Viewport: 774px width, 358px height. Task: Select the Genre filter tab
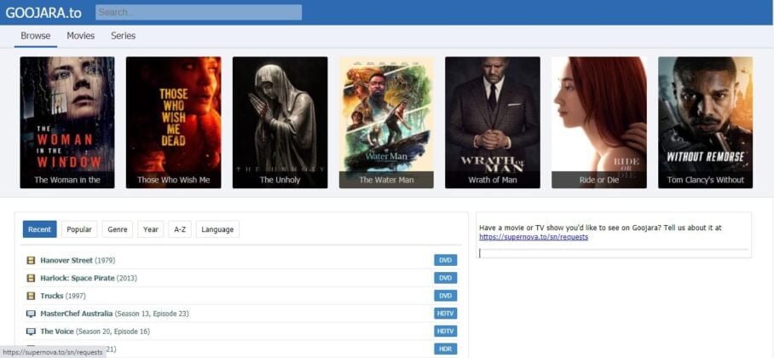(118, 229)
